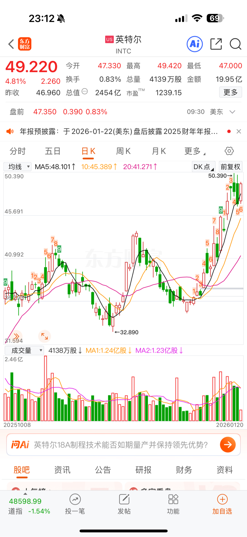
Task: Dismiss the 年报预披露 notice
Action: click(x=239, y=131)
